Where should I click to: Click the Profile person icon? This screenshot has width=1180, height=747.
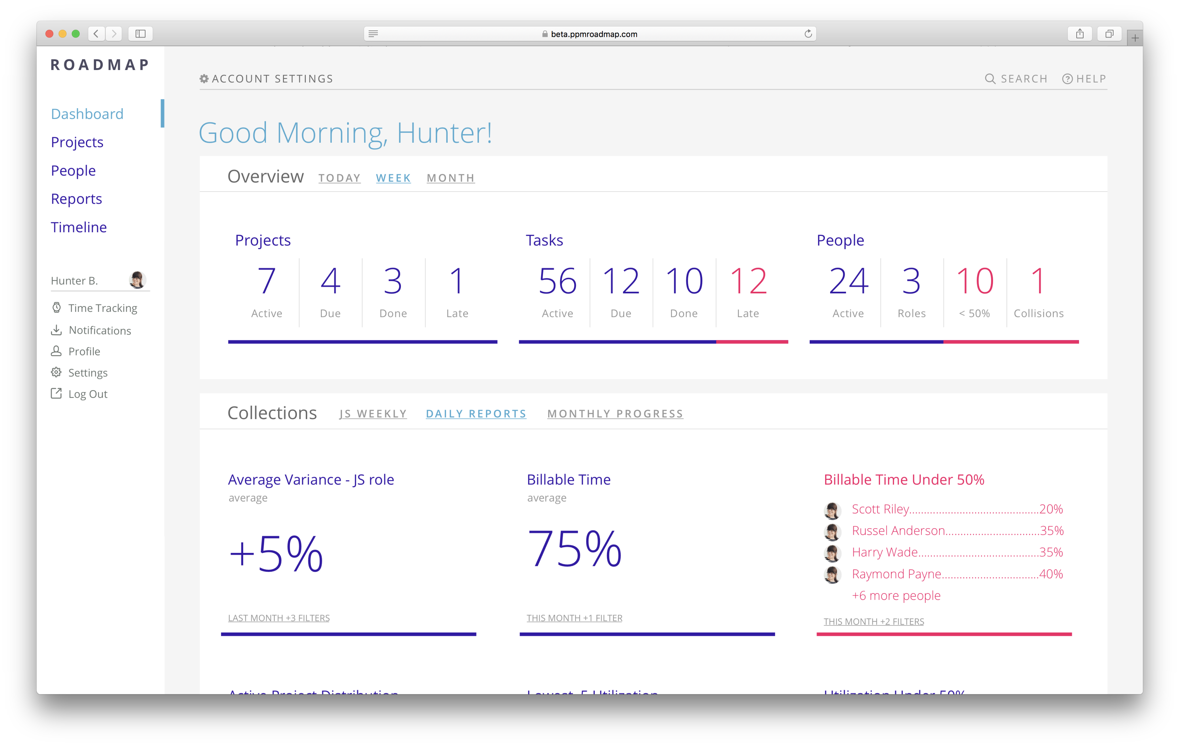(56, 351)
